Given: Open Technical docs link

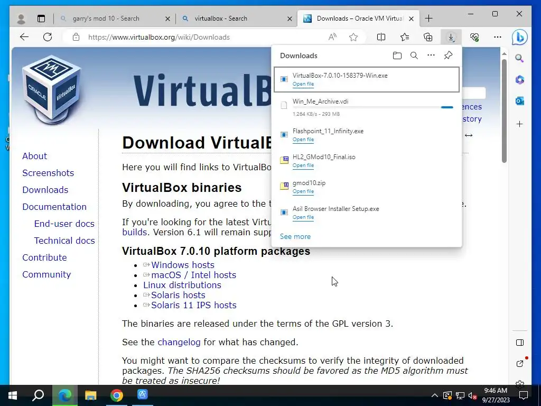Looking at the screenshot, I should pyautogui.click(x=64, y=241).
